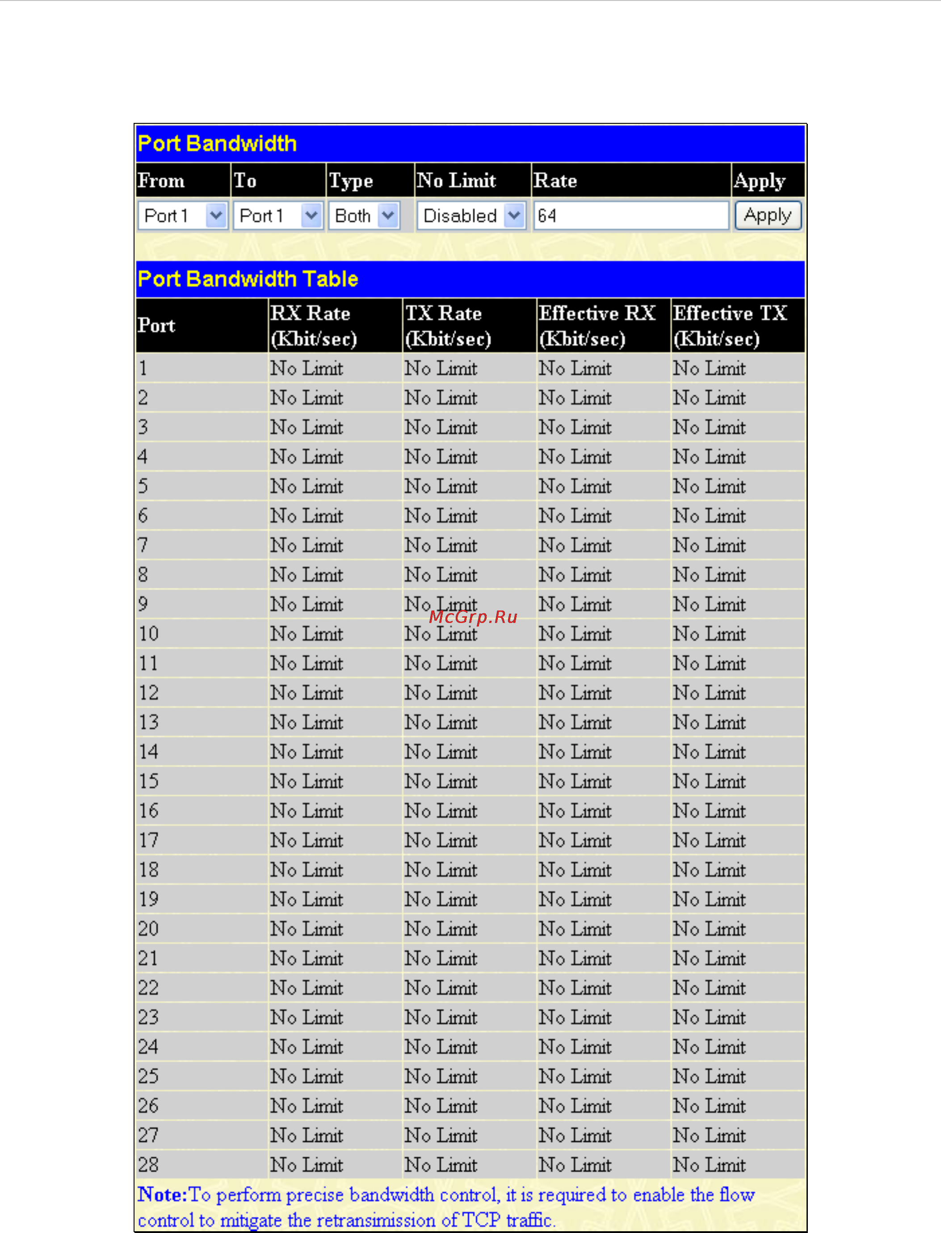The height and width of the screenshot is (1233, 941).
Task: Click Effective TX value for port 6
Action: 710,515
